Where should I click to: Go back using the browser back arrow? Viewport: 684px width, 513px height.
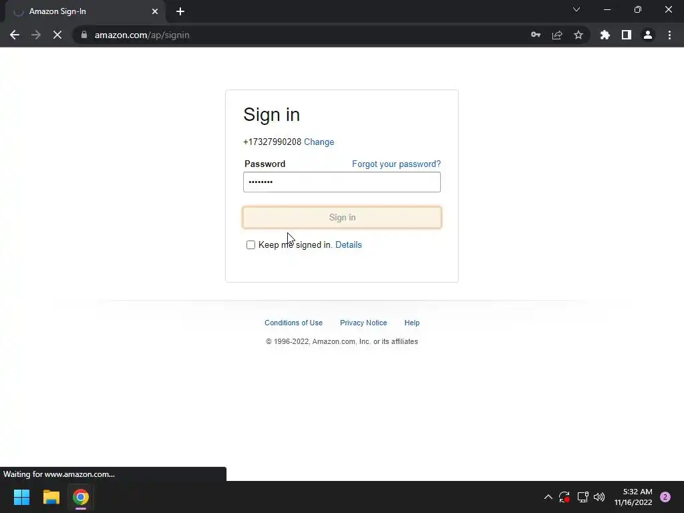(x=15, y=35)
